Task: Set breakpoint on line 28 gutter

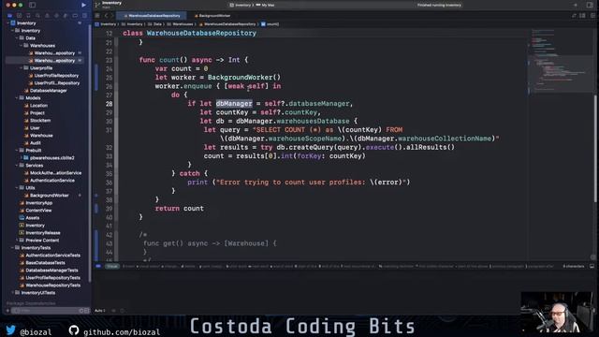Action: (x=109, y=104)
